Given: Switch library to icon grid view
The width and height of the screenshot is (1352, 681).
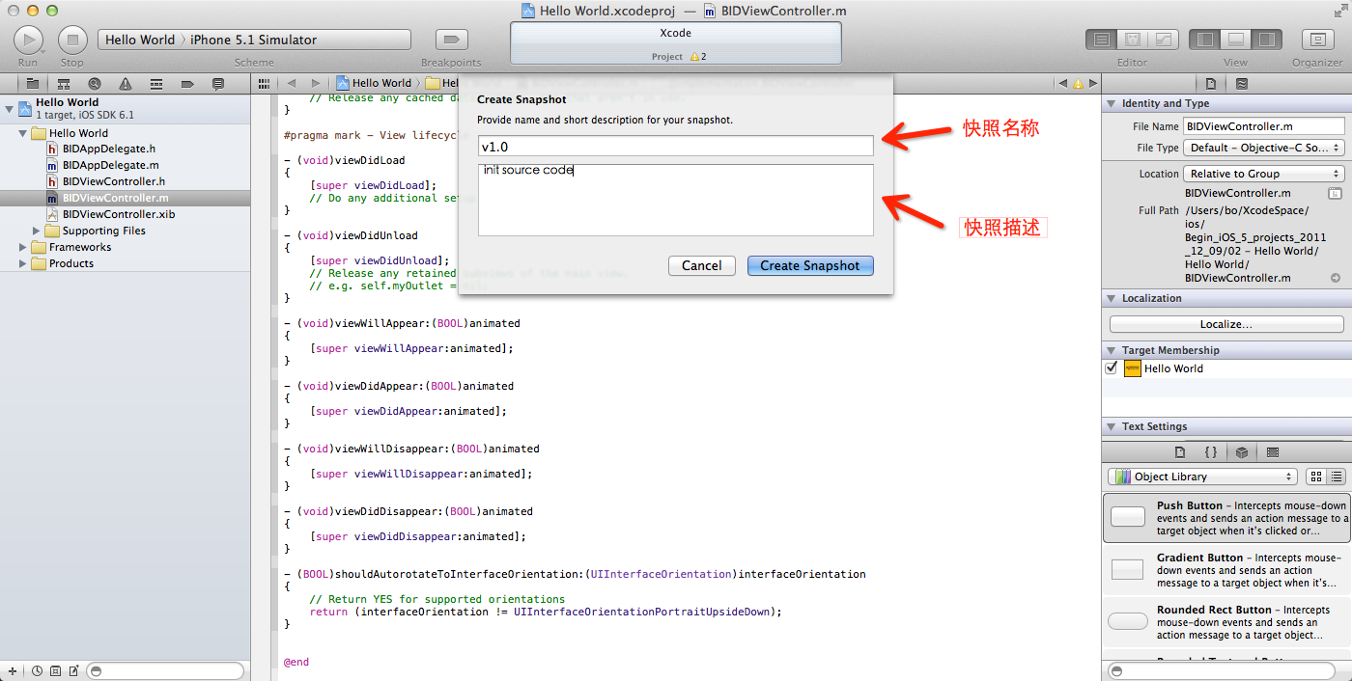Looking at the screenshot, I should tap(1315, 477).
